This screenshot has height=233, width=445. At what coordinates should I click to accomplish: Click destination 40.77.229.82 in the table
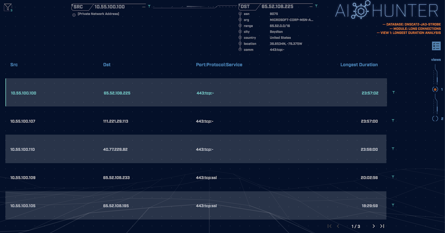point(115,150)
